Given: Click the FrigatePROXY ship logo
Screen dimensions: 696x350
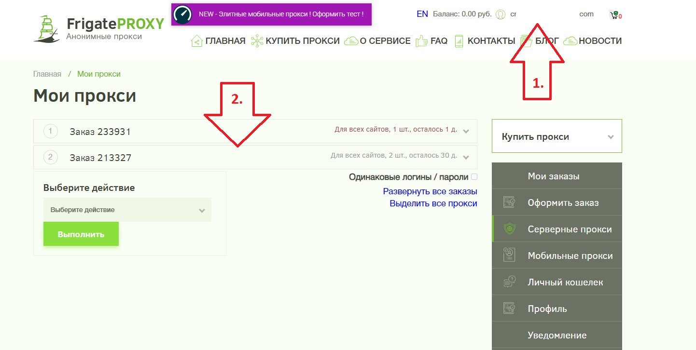Looking at the screenshot, I should [x=47, y=29].
